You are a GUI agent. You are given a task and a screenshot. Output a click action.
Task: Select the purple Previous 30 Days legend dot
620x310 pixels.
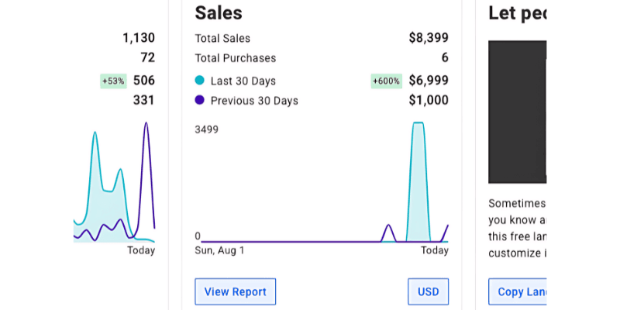pyautogui.click(x=200, y=100)
